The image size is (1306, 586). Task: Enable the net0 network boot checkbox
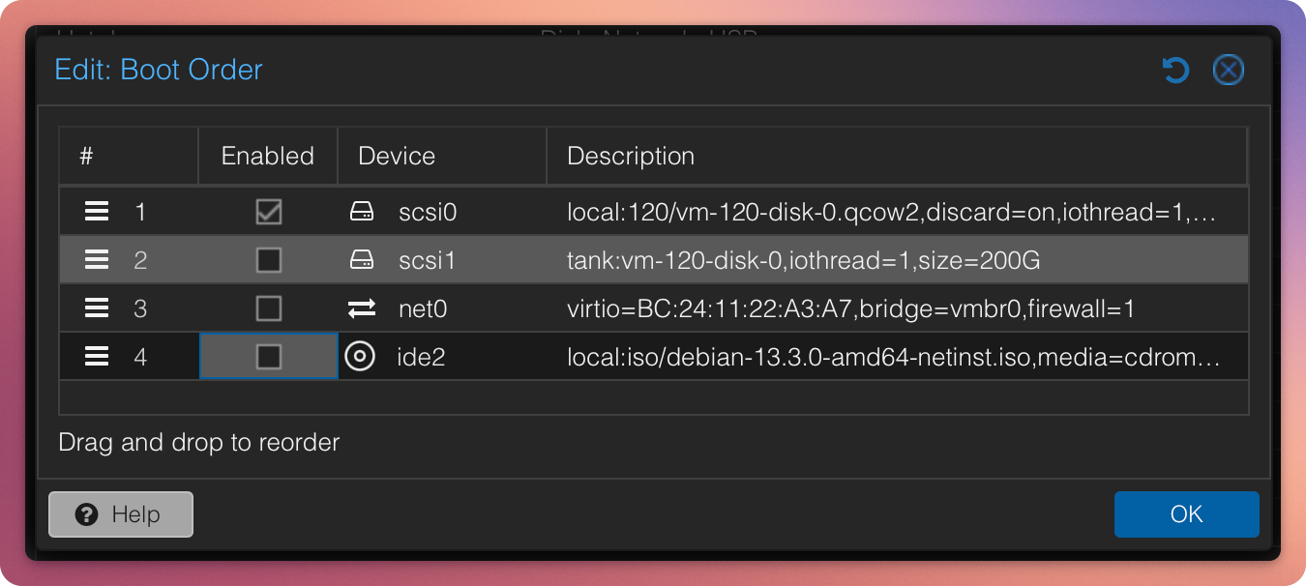click(268, 308)
